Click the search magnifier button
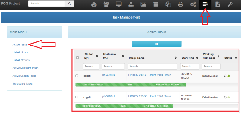This screenshot has width=241, height=114. [x=70, y=4]
